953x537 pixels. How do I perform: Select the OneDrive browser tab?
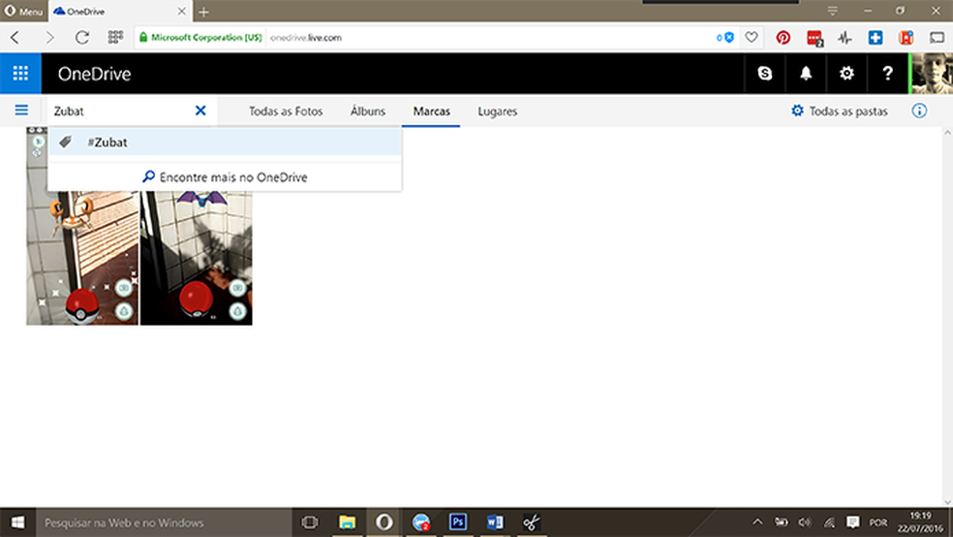[x=120, y=12]
